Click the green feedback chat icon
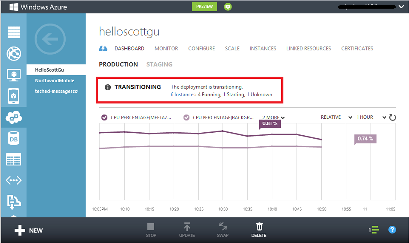This screenshot has width=409, height=243. point(228,7)
